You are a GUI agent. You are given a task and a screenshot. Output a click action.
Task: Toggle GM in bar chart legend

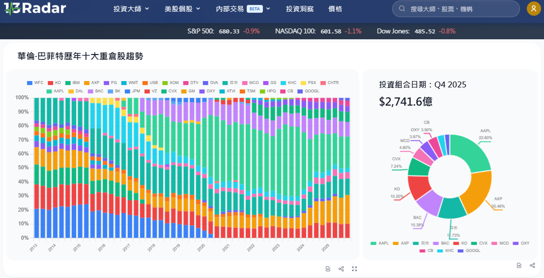[189, 91]
